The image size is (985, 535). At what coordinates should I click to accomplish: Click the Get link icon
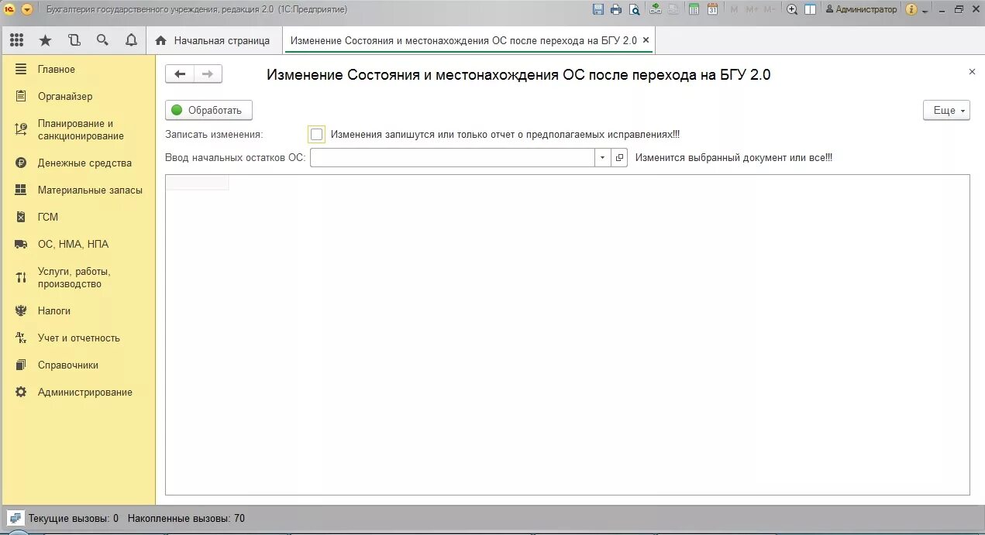(656, 9)
